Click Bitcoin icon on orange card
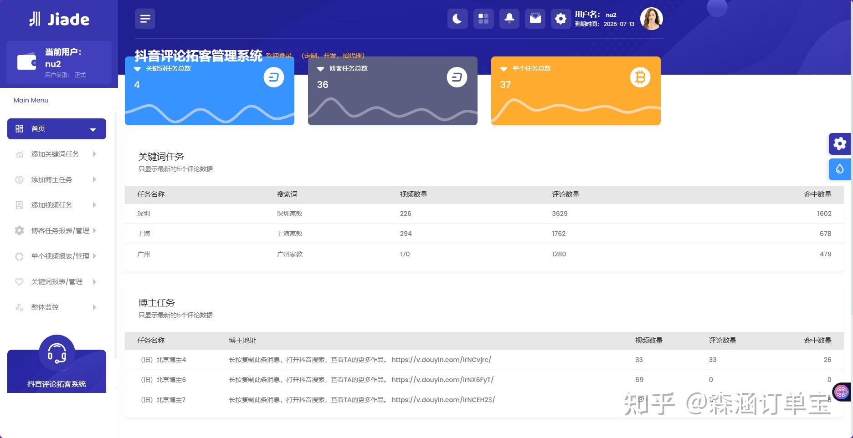 [x=640, y=77]
